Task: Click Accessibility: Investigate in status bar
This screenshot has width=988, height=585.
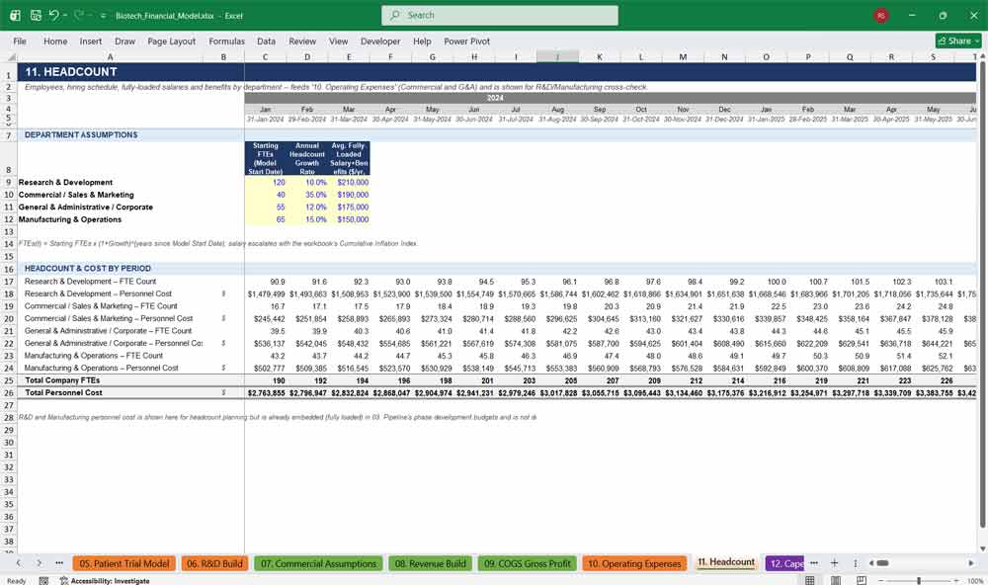Action: point(105,581)
